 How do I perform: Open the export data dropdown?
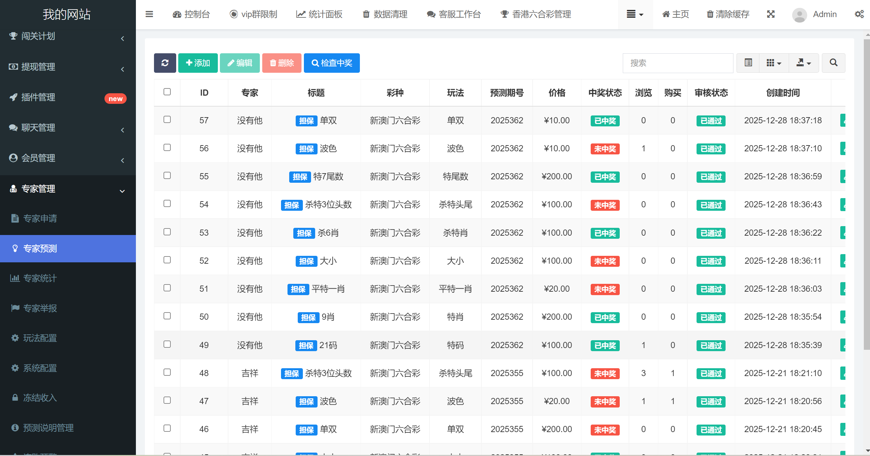803,63
